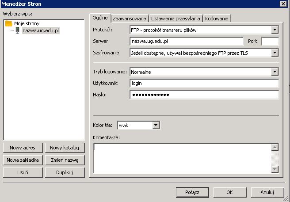Viewport: 290px width, 202px height.
Task: Switch to the Zaawansowane tab
Action: 129,18
